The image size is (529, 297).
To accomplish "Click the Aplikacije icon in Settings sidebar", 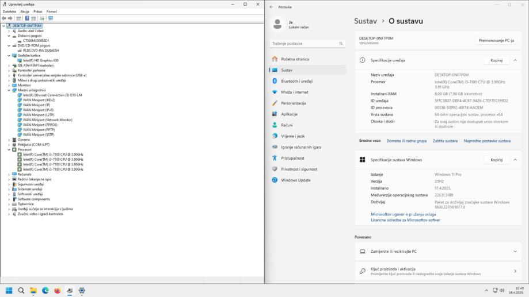I will coord(275,114).
